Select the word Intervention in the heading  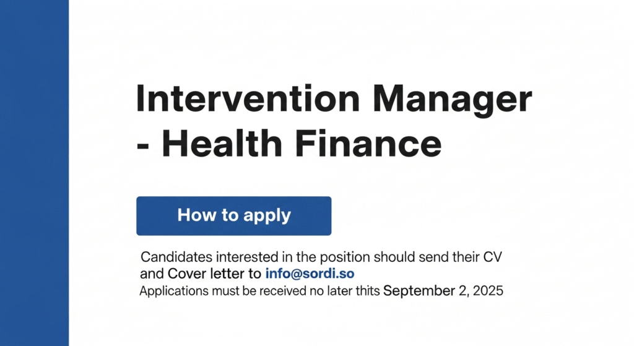[x=248, y=98]
